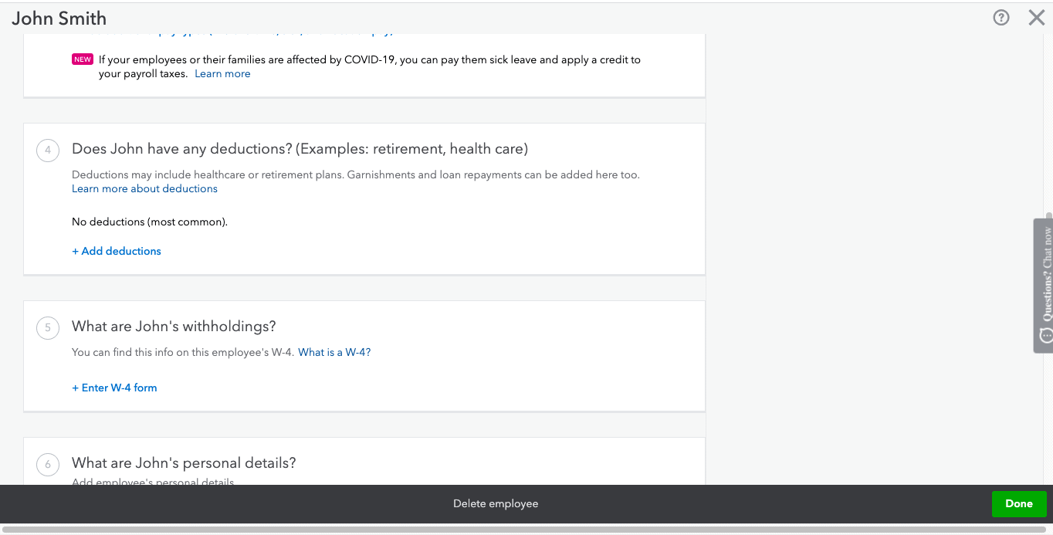
Task: Click the step 5 circle number
Action: (48, 327)
